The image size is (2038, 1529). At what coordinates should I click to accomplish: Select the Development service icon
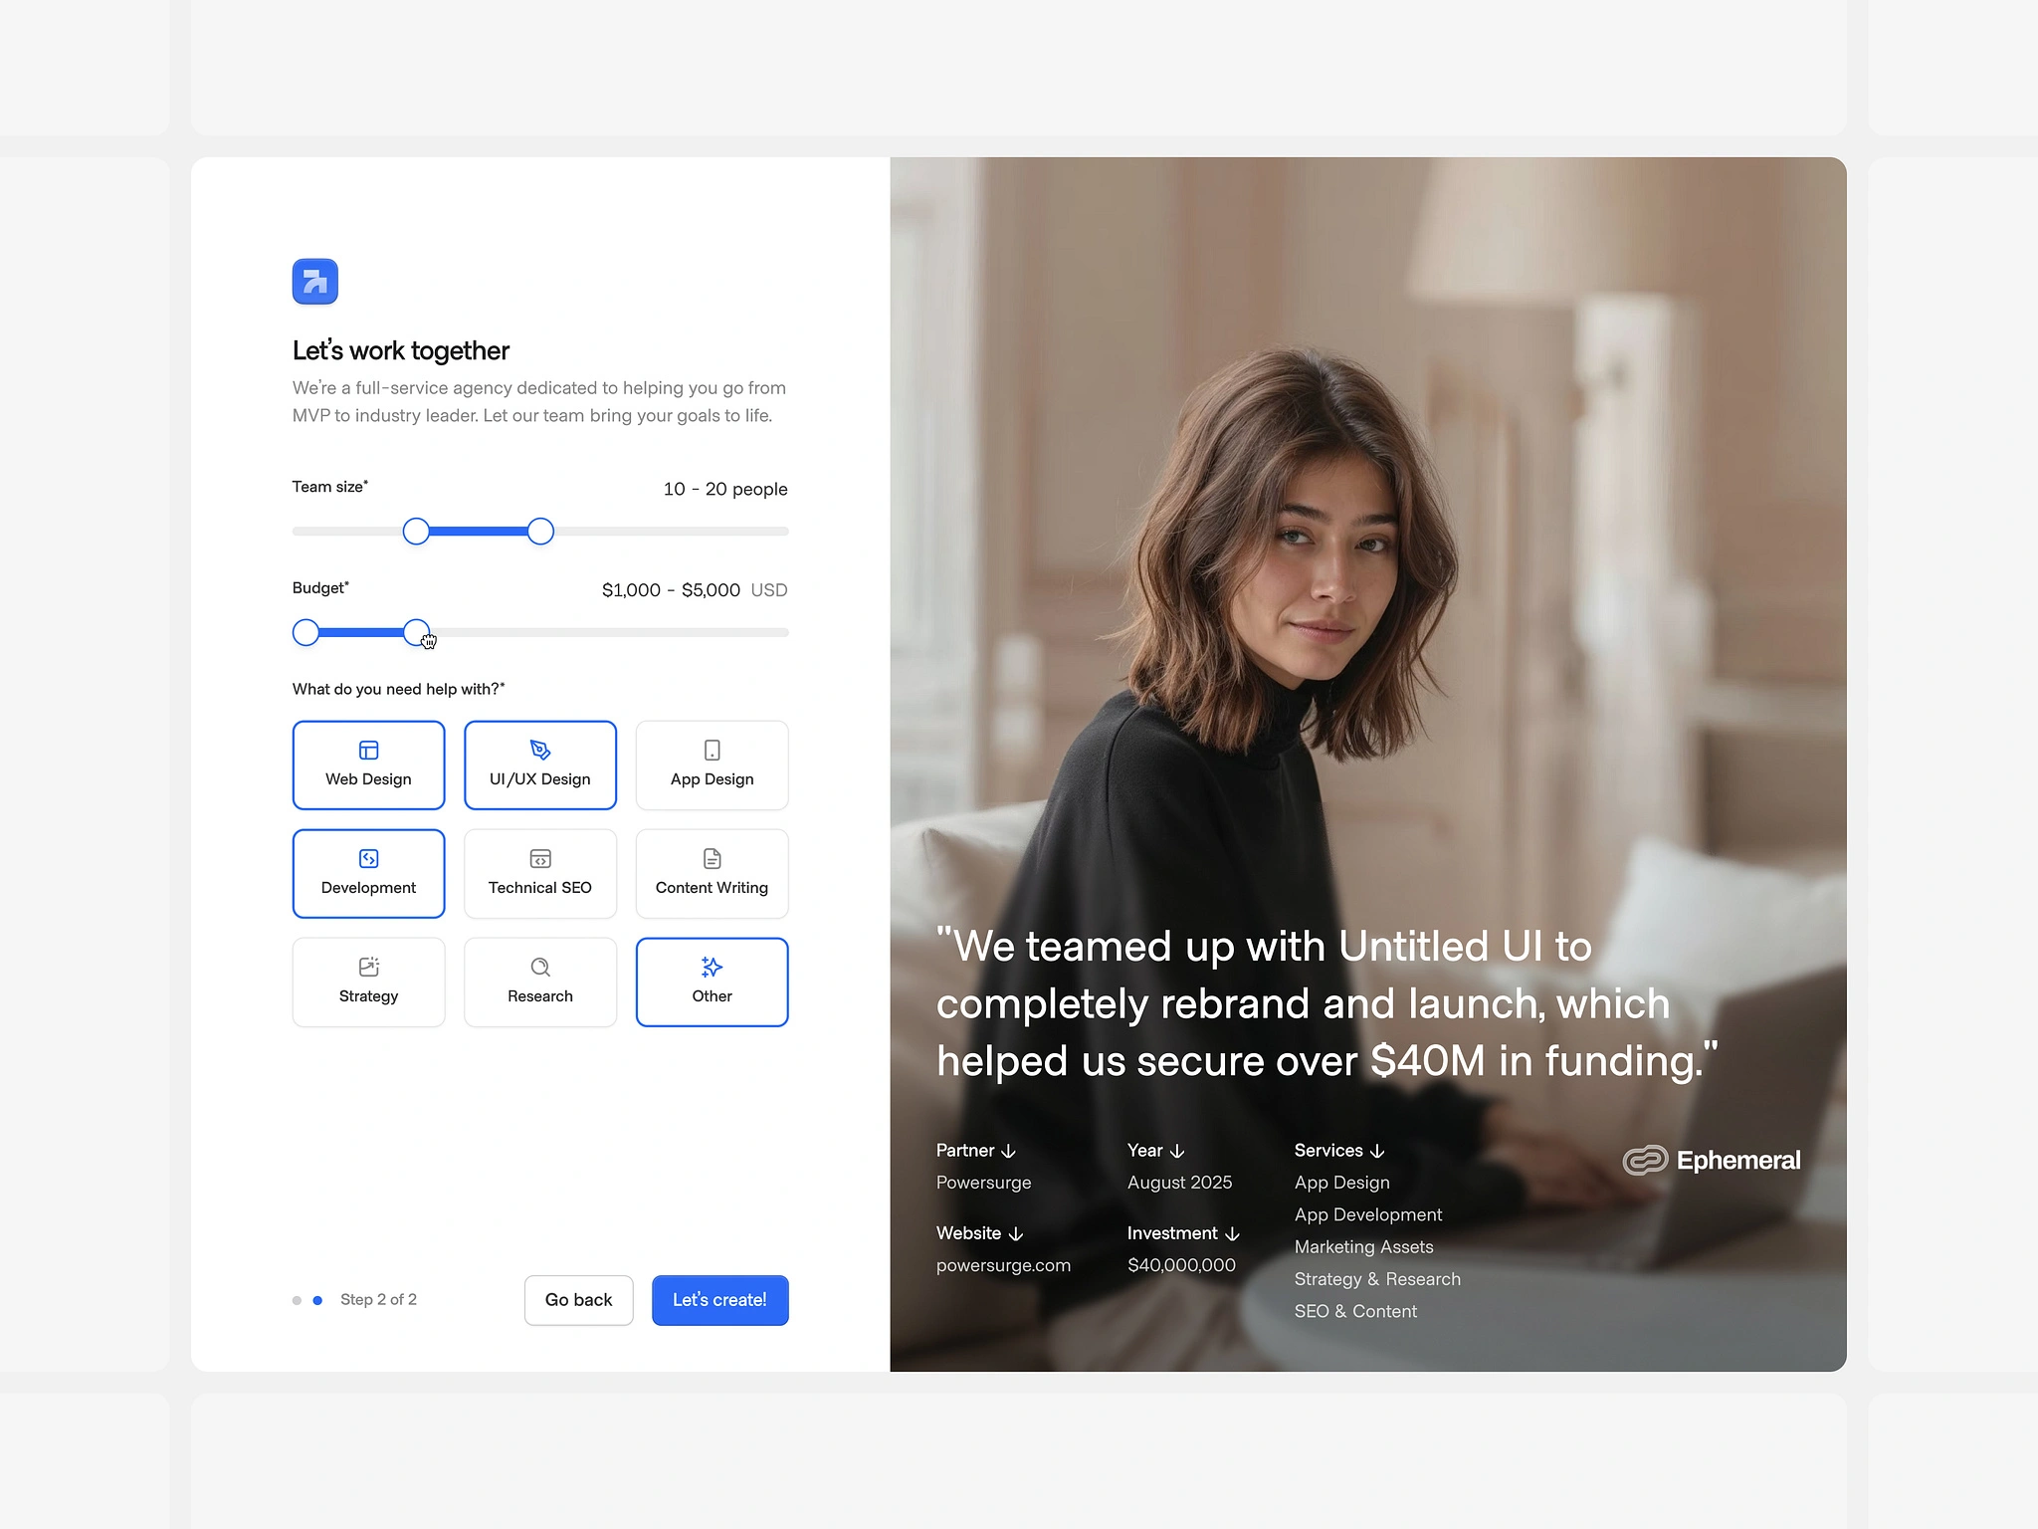[367, 858]
